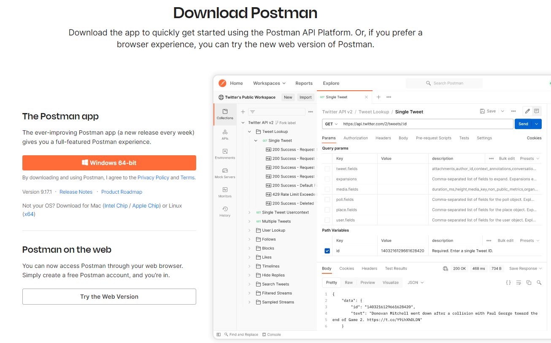Image resolution: width=551 pixels, height=343 pixels.
Task: Check the media.fields parameter checkbox
Action: [x=327, y=189]
